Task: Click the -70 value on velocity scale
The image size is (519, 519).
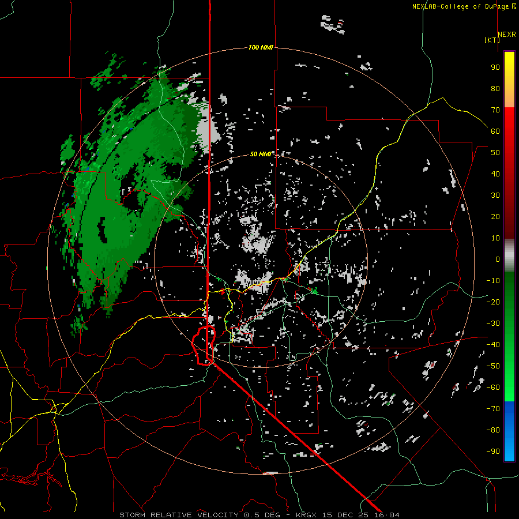Action: pyautogui.click(x=493, y=409)
